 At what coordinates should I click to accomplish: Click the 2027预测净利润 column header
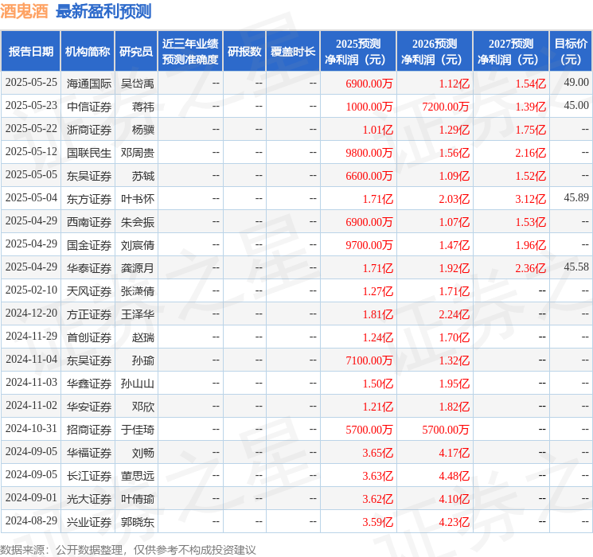coord(511,51)
